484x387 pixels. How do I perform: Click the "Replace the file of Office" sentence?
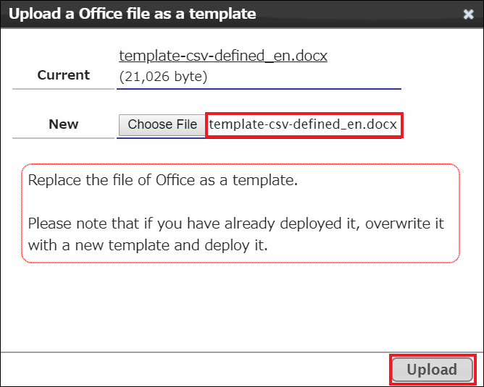pyautogui.click(x=163, y=180)
